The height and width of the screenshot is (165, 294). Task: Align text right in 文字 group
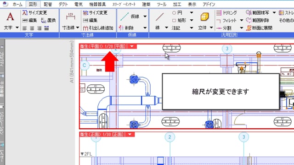click(x=39, y=28)
